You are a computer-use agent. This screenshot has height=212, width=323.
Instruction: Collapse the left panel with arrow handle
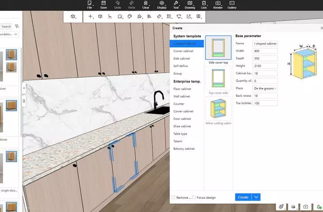24,88
